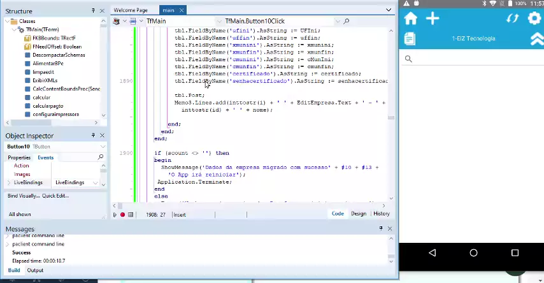
Task: Tap the double chevron up icon
Action: 536,39
